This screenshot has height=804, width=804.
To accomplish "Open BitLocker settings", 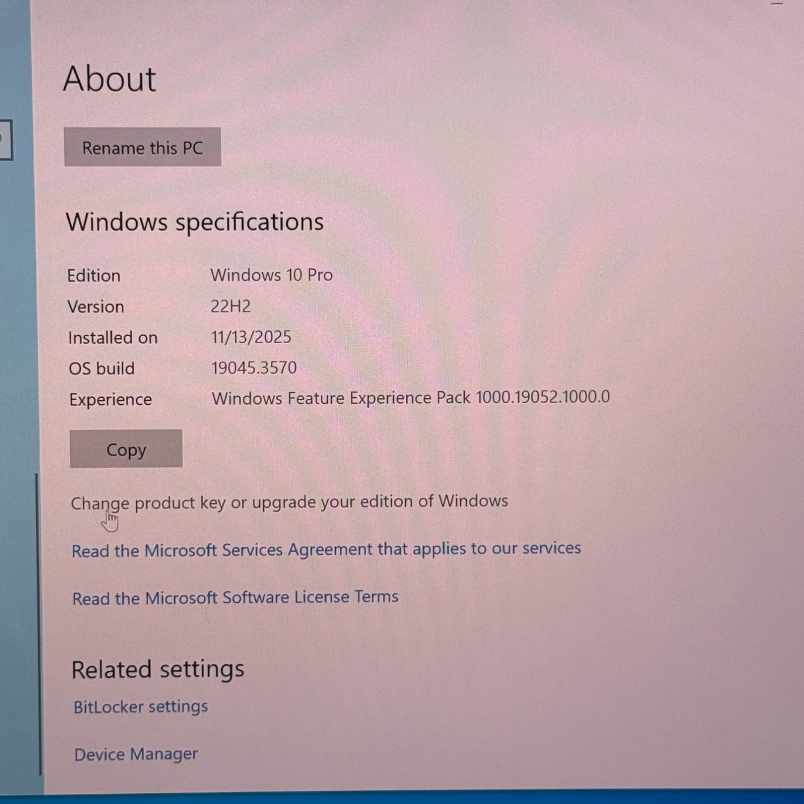I will coord(140,707).
